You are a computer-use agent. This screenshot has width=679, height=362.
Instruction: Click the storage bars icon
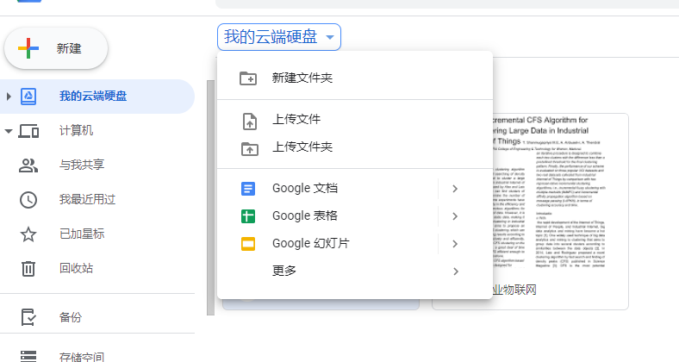point(28,356)
